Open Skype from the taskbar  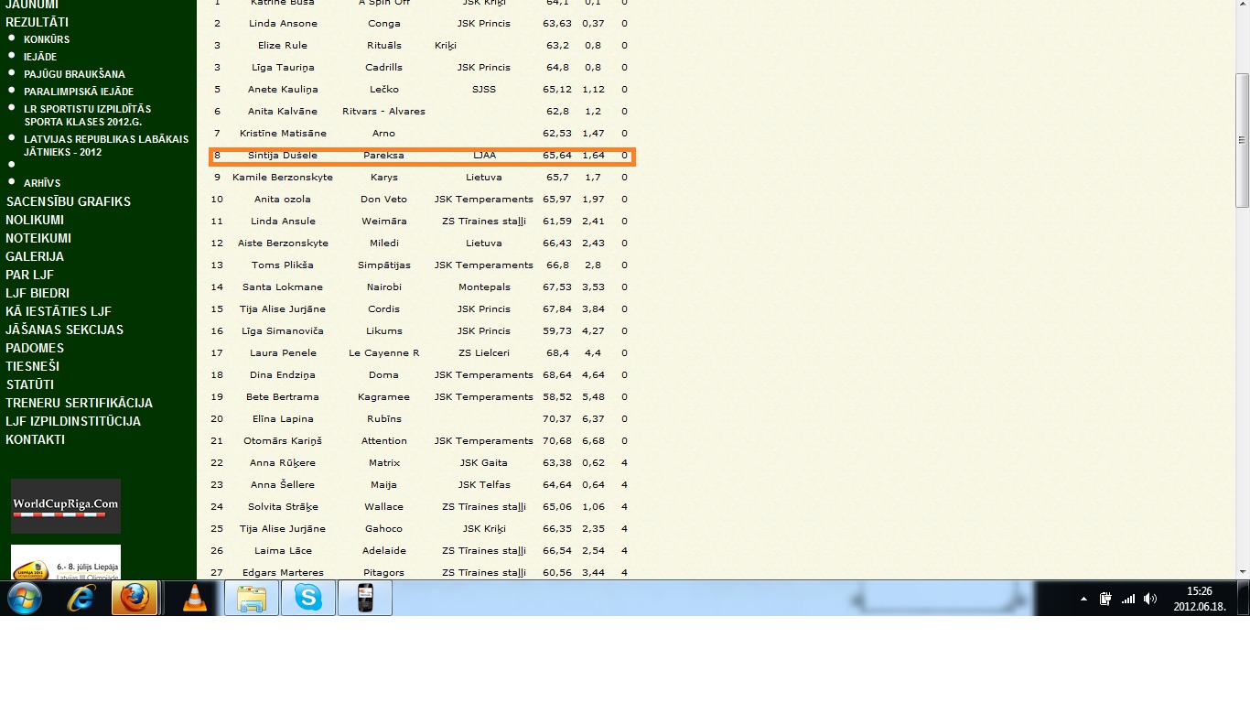(x=308, y=598)
